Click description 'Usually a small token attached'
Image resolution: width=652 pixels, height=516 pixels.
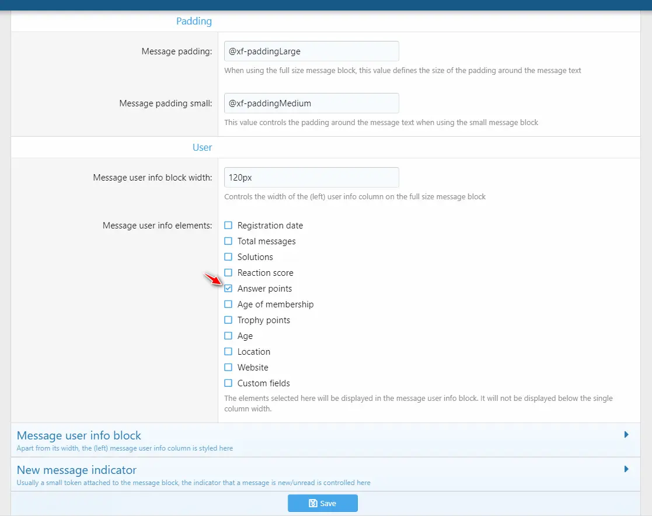pyautogui.click(x=193, y=483)
